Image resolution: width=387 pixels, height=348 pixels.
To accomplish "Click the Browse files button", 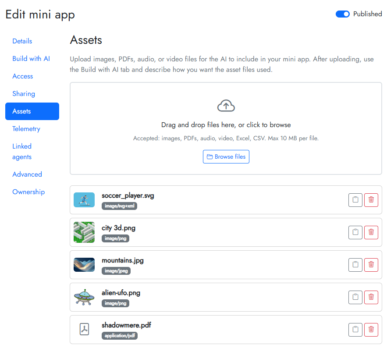I will coord(226,157).
